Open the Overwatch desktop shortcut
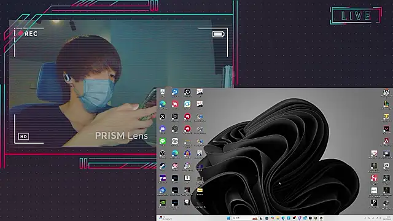The height and width of the screenshot is (221, 393). pyautogui.click(x=386, y=92)
